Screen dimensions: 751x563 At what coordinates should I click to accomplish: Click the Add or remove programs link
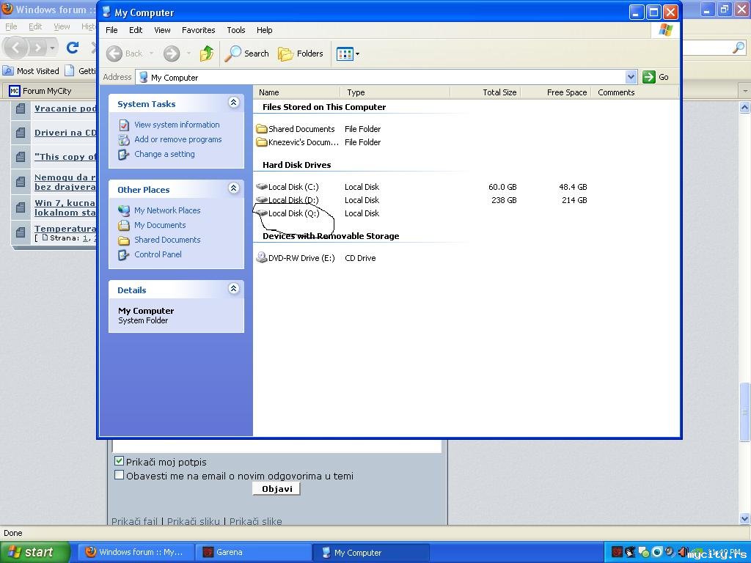[177, 139]
